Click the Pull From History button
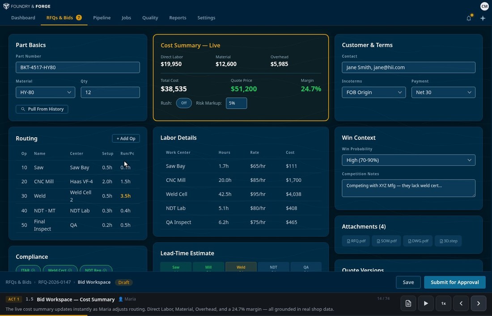The width and height of the screenshot is (492, 316). [42, 109]
